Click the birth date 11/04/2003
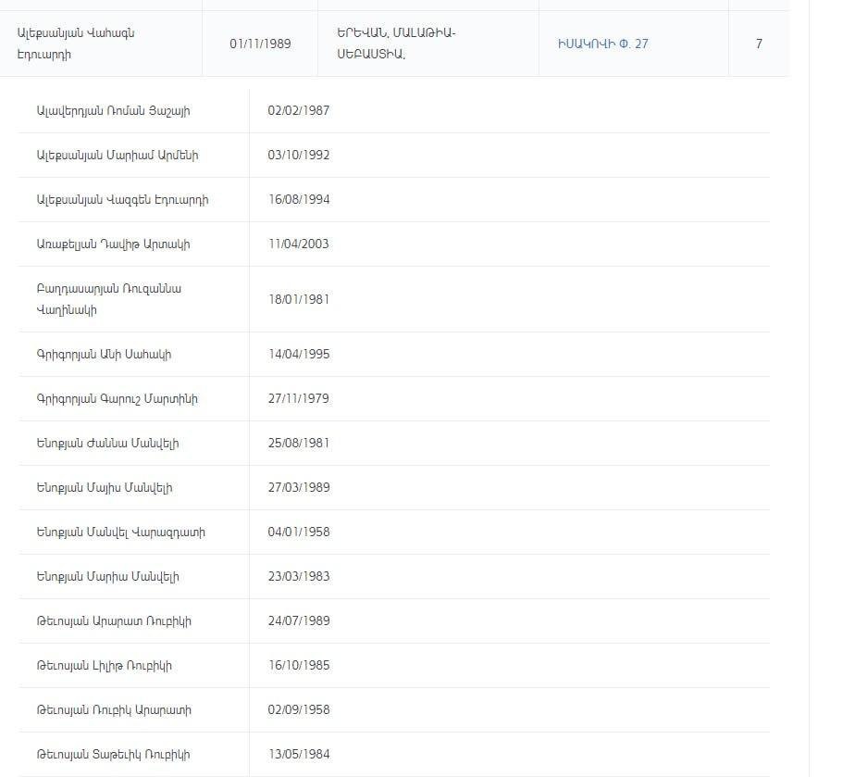 (x=298, y=244)
